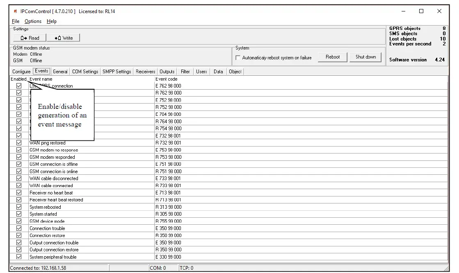Click the IPComControl app icon in title bar
459x273 pixels.
tap(15, 11)
